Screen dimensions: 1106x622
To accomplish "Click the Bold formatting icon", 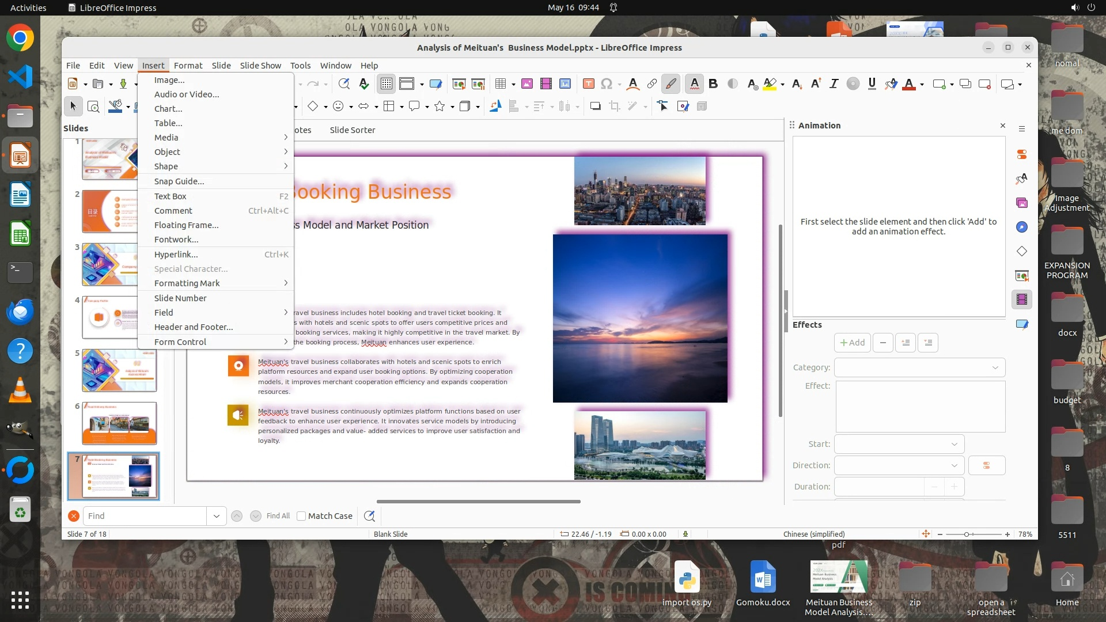I will click(x=713, y=84).
